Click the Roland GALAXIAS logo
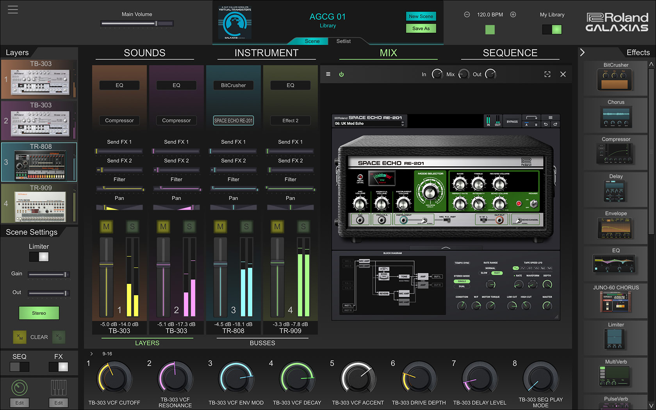This screenshot has width=656, height=410. click(616, 21)
